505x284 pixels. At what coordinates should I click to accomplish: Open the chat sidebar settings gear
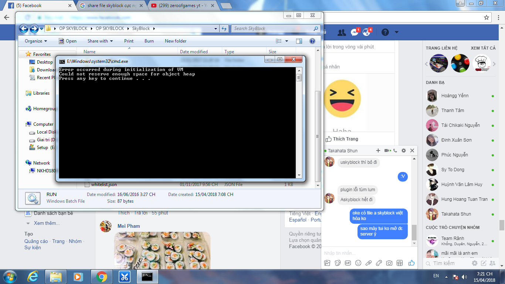(x=475, y=263)
